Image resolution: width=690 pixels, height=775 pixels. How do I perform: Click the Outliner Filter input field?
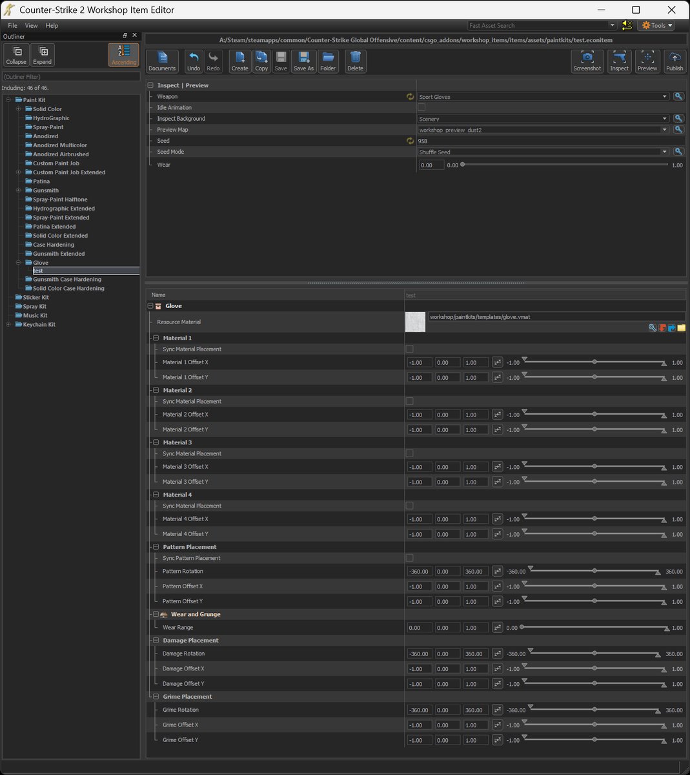71,77
